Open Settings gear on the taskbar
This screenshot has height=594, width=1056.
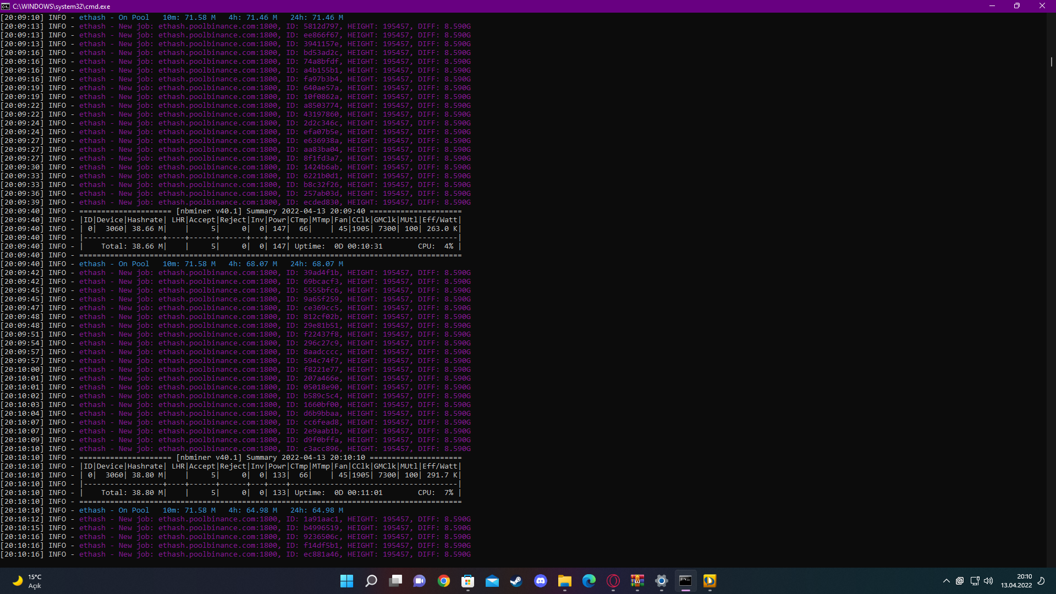[x=662, y=581]
